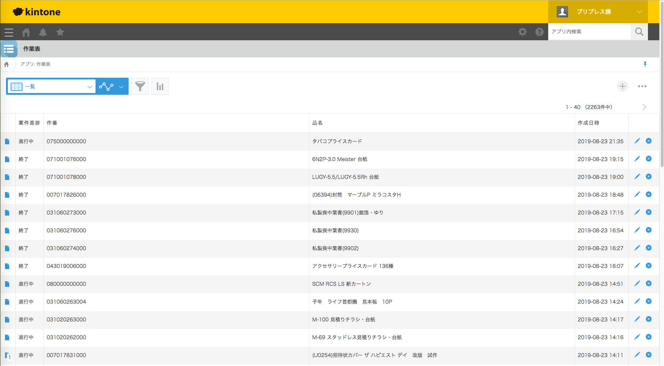Click the breadcrumb home icon
The width and height of the screenshot is (664, 366).
[x=6, y=65]
